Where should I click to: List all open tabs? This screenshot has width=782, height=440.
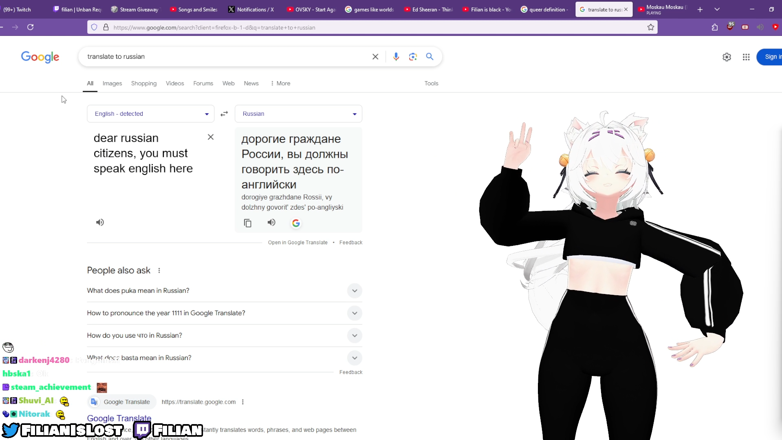(717, 9)
